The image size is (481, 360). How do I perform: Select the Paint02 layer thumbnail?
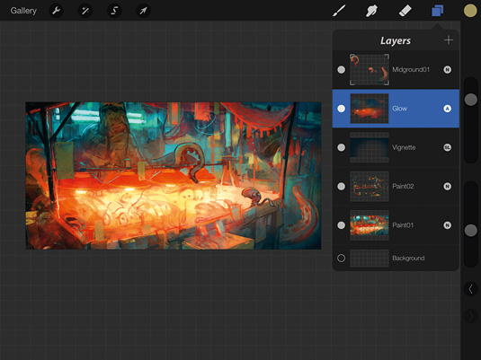[x=370, y=186]
